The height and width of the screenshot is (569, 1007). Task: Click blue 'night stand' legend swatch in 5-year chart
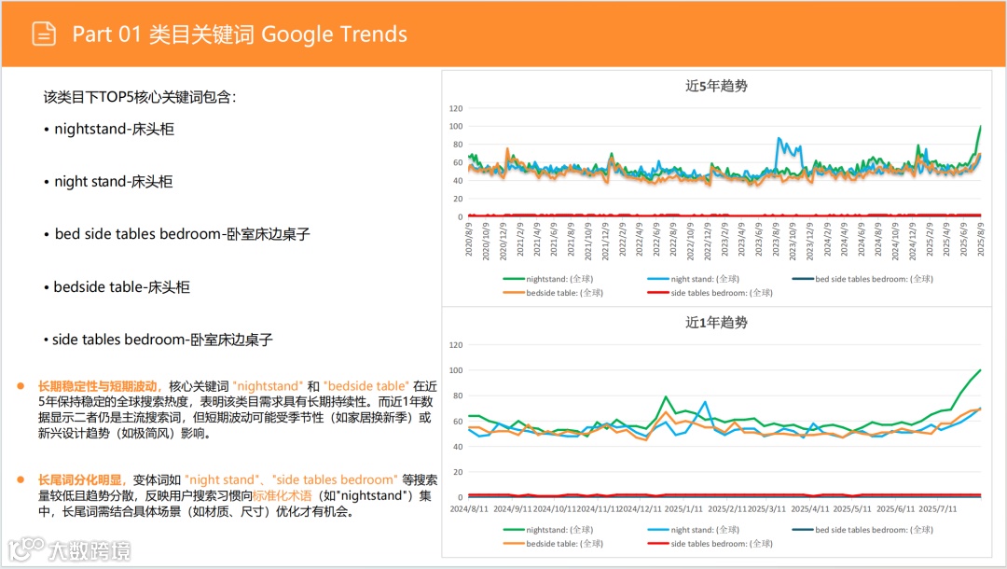[x=658, y=279]
